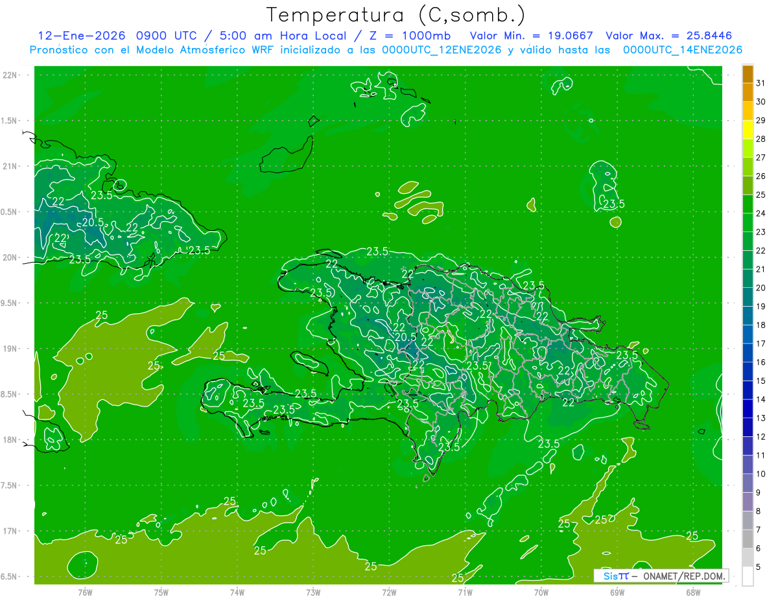Select the 'Valor Max. = 25.8446' text

point(668,36)
